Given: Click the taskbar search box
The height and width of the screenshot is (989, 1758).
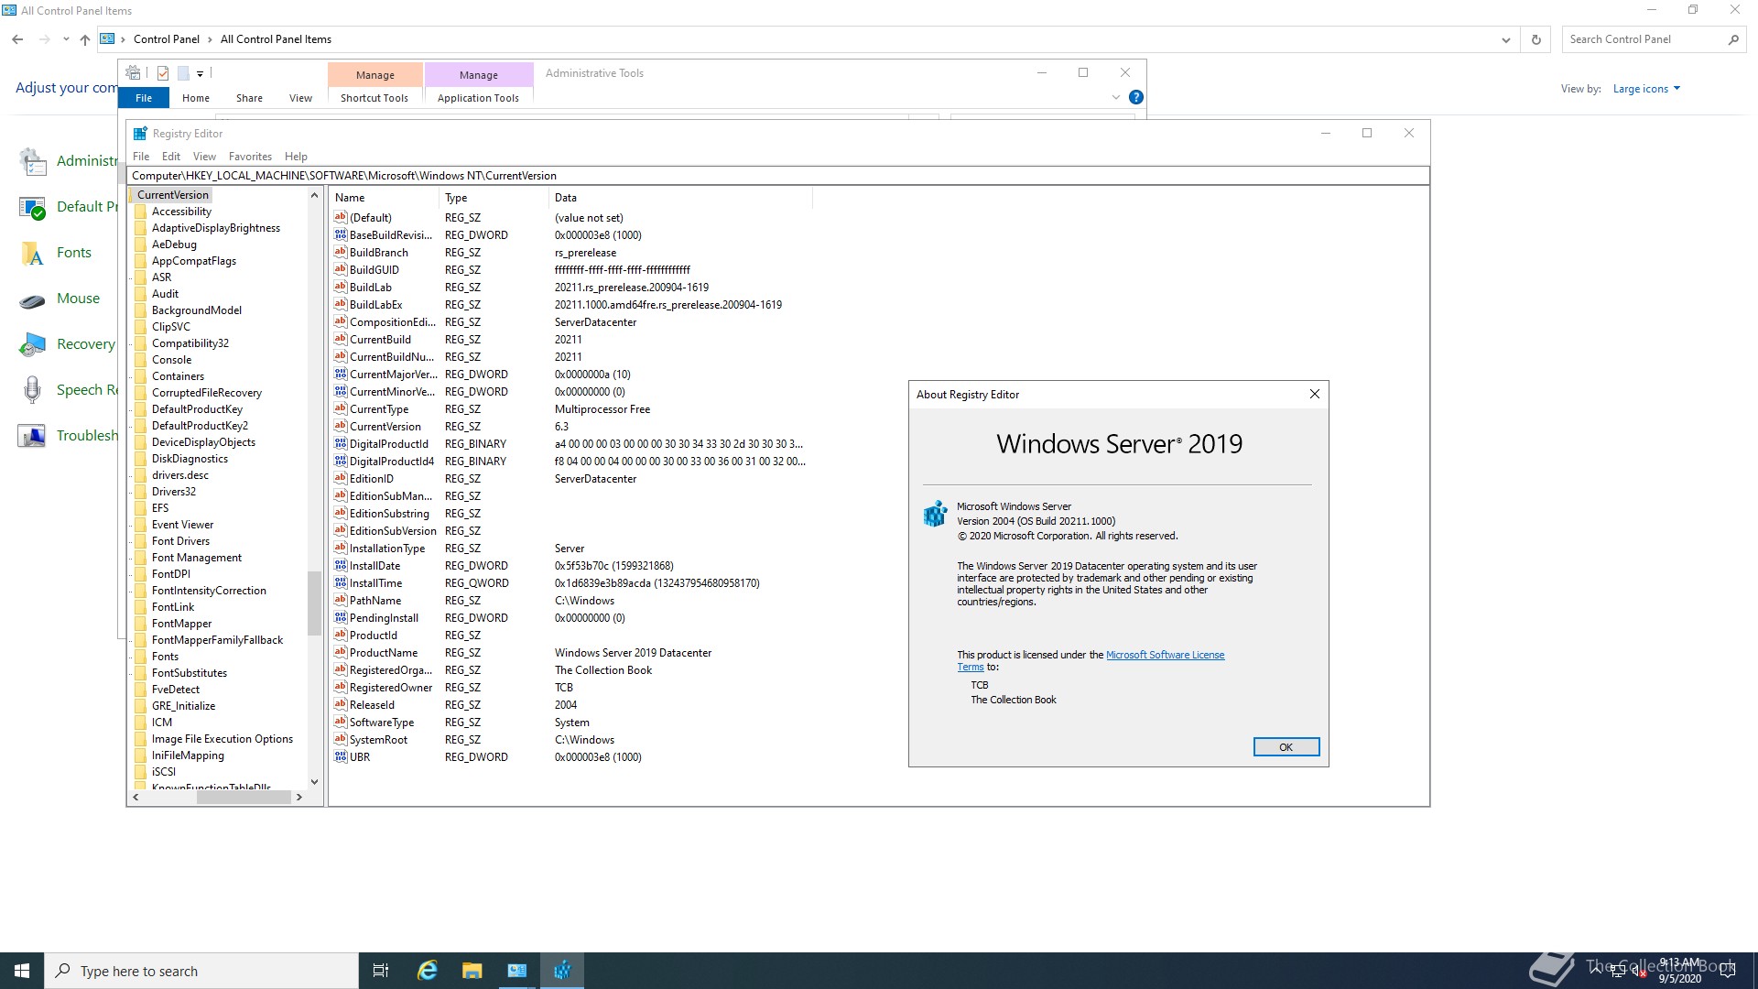Looking at the screenshot, I should pos(201,971).
